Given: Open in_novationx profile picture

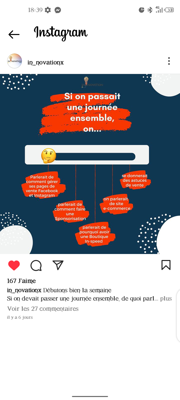Looking at the screenshot, I should pyautogui.click(x=14, y=61).
